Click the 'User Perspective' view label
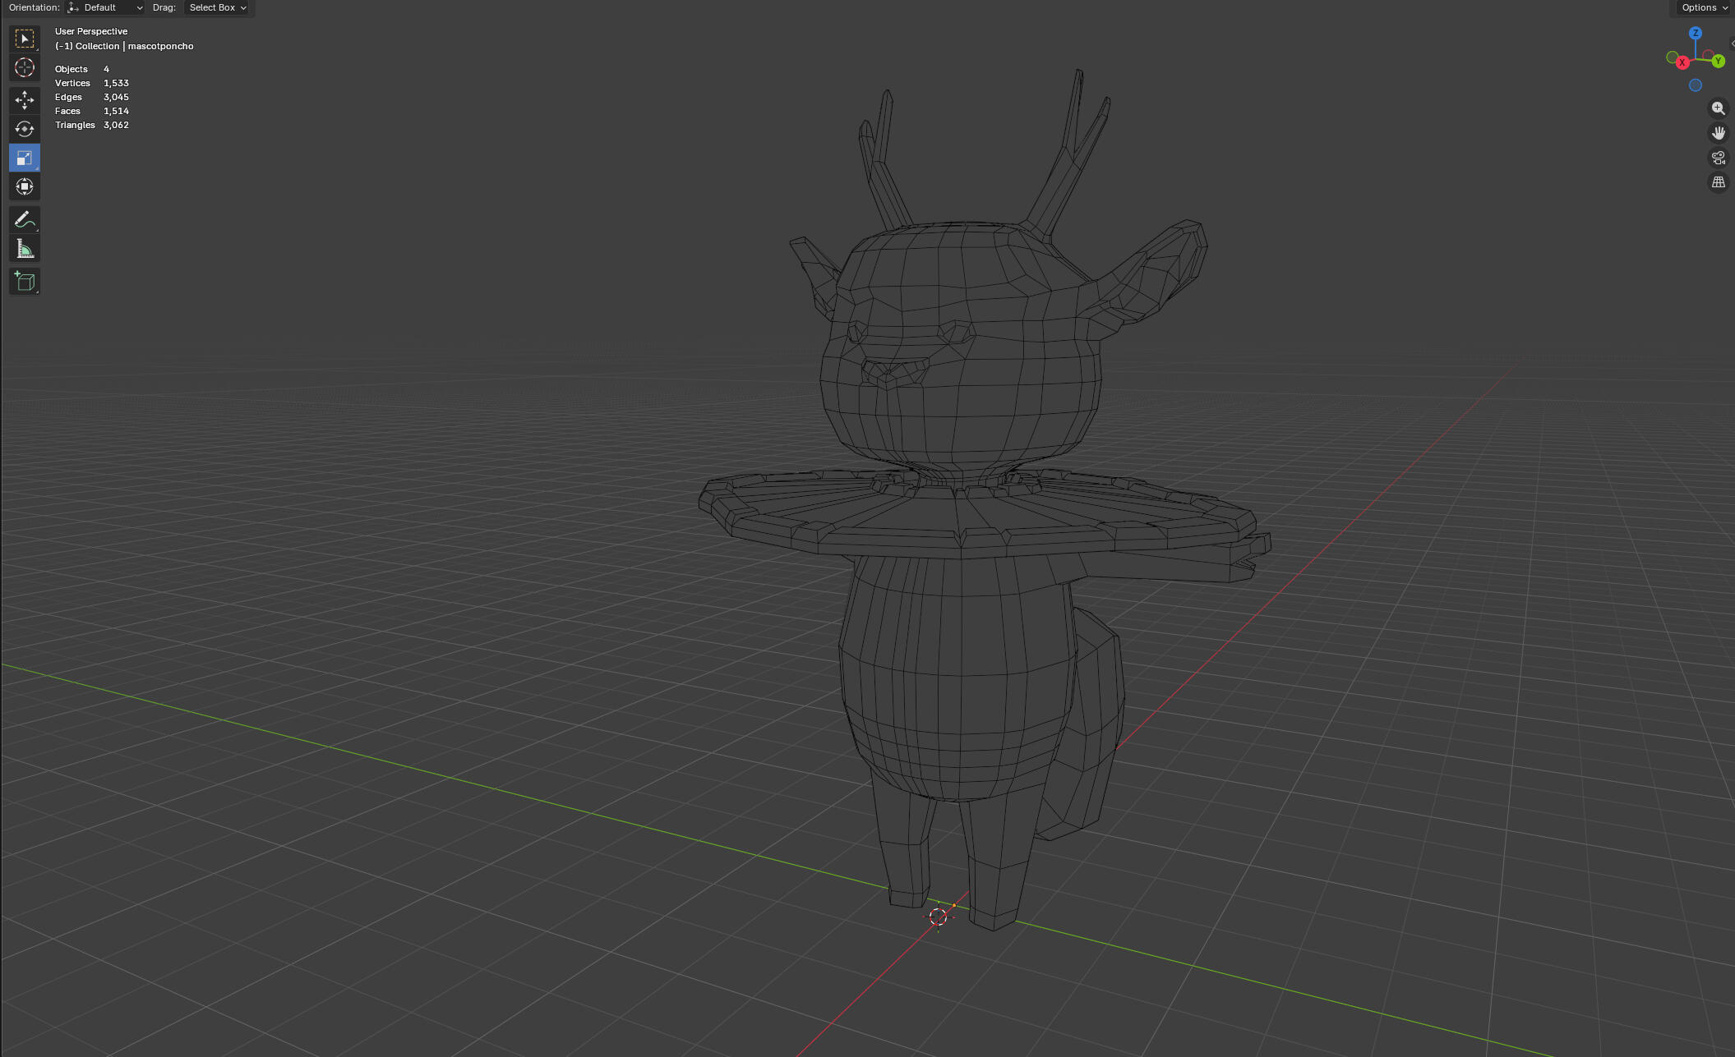 91,31
